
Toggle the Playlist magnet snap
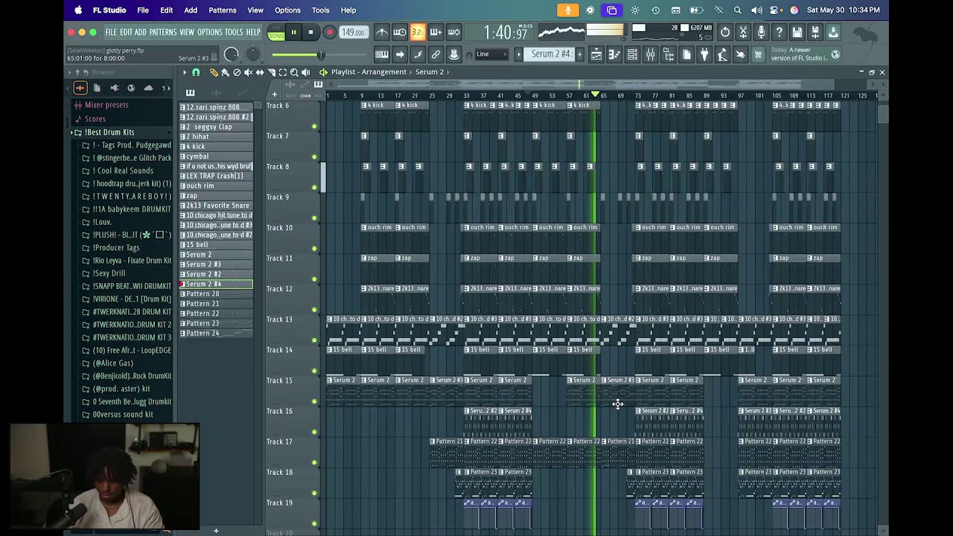(196, 72)
